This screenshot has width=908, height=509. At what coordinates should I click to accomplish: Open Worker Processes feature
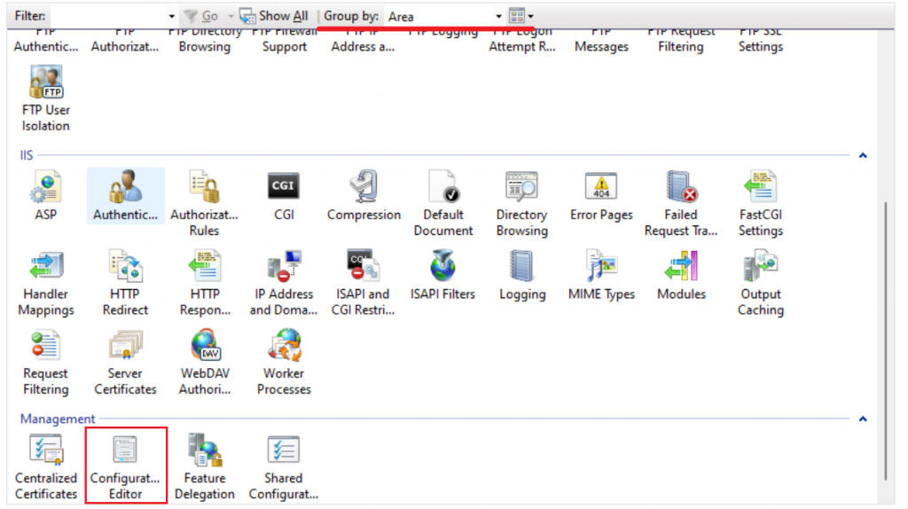[x=284, y=363]
